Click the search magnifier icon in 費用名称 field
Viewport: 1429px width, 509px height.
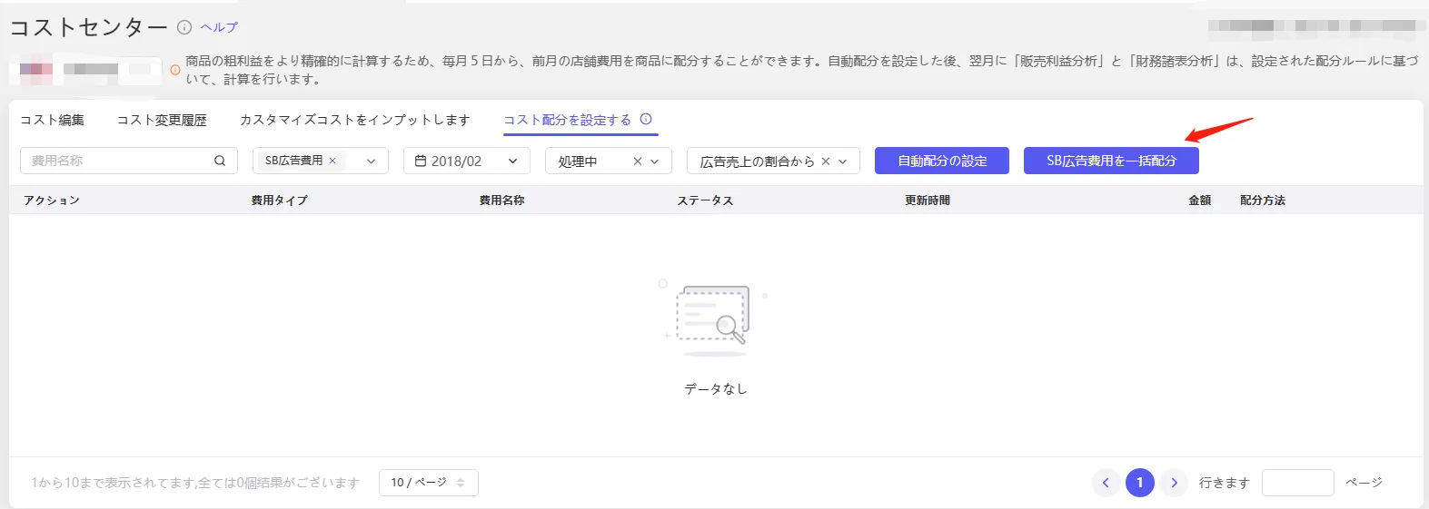pyautogui.click(x=220, y=161)
